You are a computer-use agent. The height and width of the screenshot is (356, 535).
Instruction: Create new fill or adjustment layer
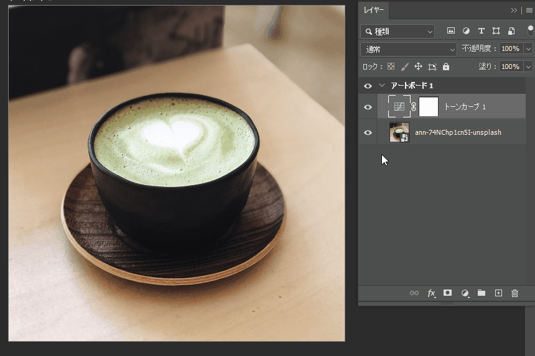465,293
